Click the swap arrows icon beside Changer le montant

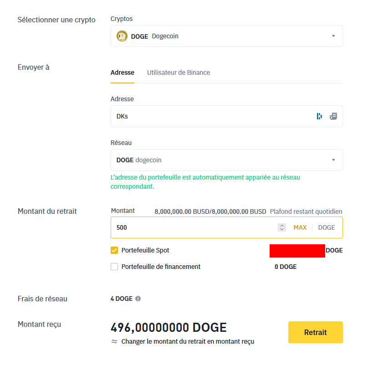click(114, 341)
